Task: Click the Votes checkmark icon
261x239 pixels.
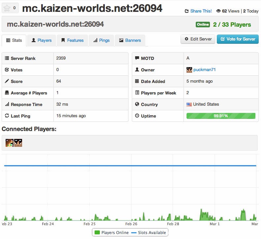Action: (7, 70)
